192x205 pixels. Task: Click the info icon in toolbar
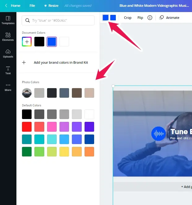click(150, 18)
